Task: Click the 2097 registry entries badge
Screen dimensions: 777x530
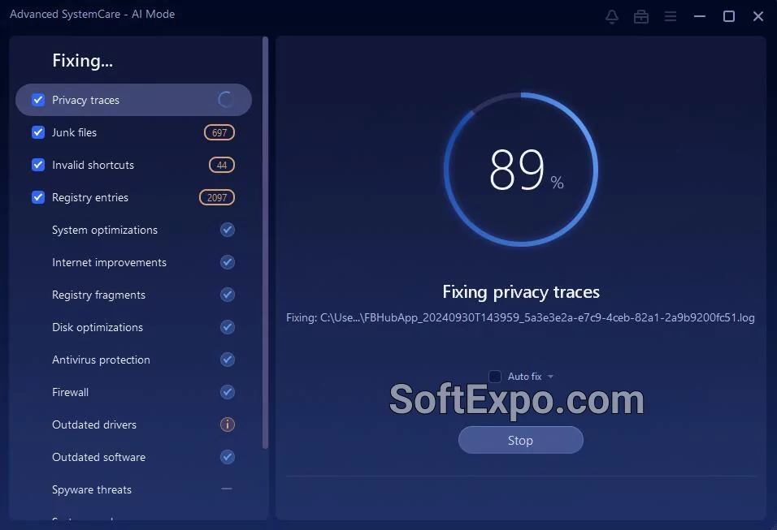Action: click(x=216, y=197)
